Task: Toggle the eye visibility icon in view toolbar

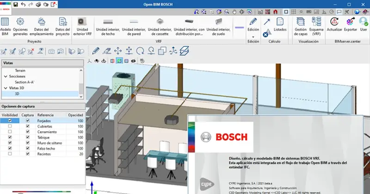Action: click(133, 61)
